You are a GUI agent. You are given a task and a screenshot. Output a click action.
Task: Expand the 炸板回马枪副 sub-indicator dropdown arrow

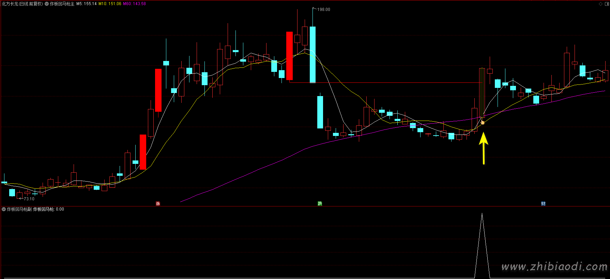[4, 209]
